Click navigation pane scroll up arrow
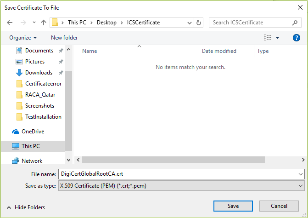308x218 pixels. coord(68,49)
